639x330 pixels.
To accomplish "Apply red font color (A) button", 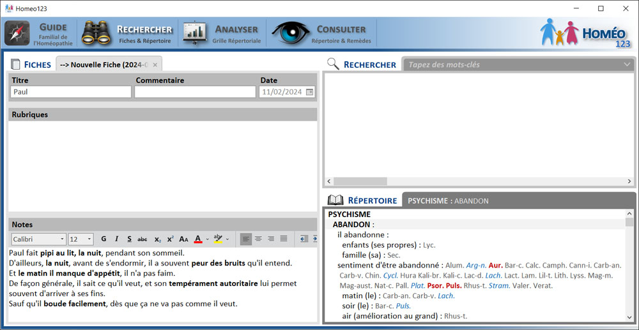I will [198, 239].
